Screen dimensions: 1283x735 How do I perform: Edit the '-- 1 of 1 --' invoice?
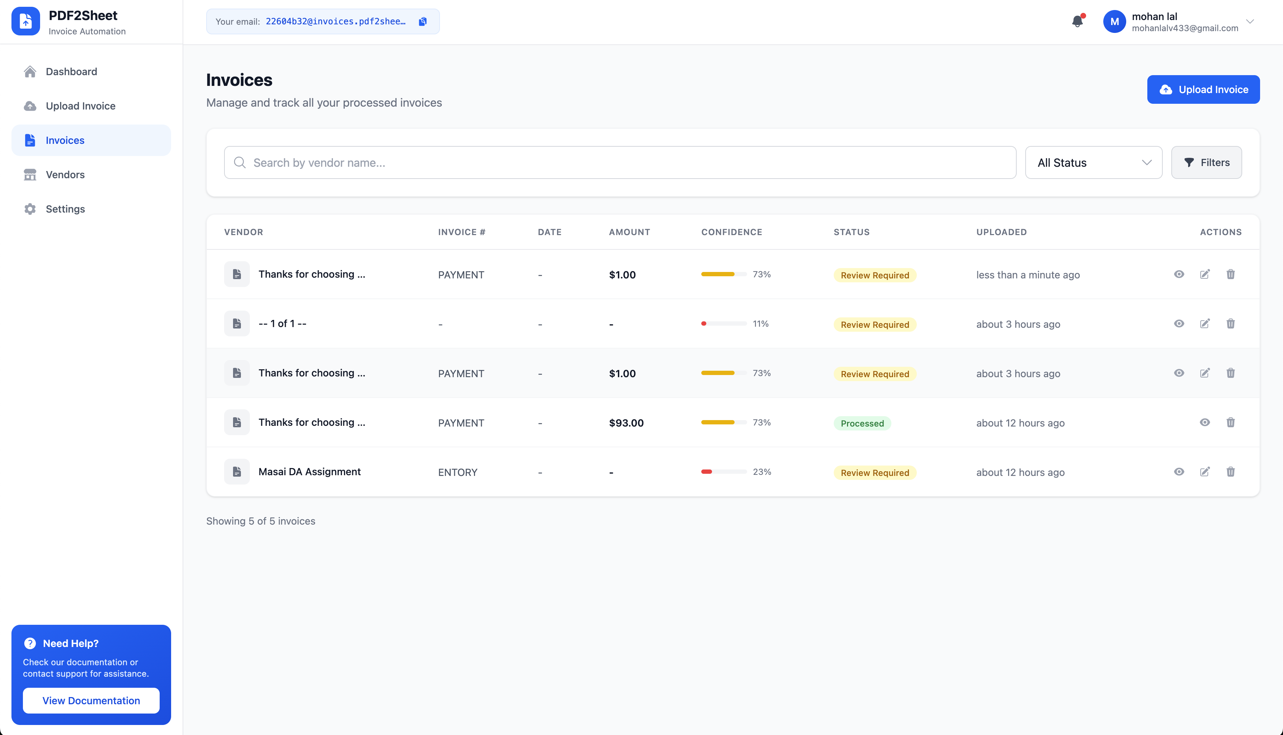1205,323
